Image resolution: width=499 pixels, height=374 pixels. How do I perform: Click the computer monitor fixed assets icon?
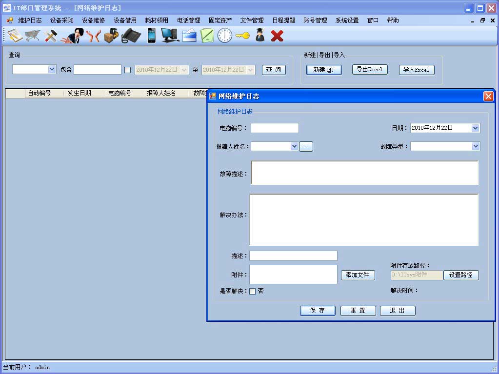click(x=170, y=36)
